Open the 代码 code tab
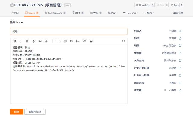The height and width of the screenshot is (119, 193). click(x=15, y=13)
